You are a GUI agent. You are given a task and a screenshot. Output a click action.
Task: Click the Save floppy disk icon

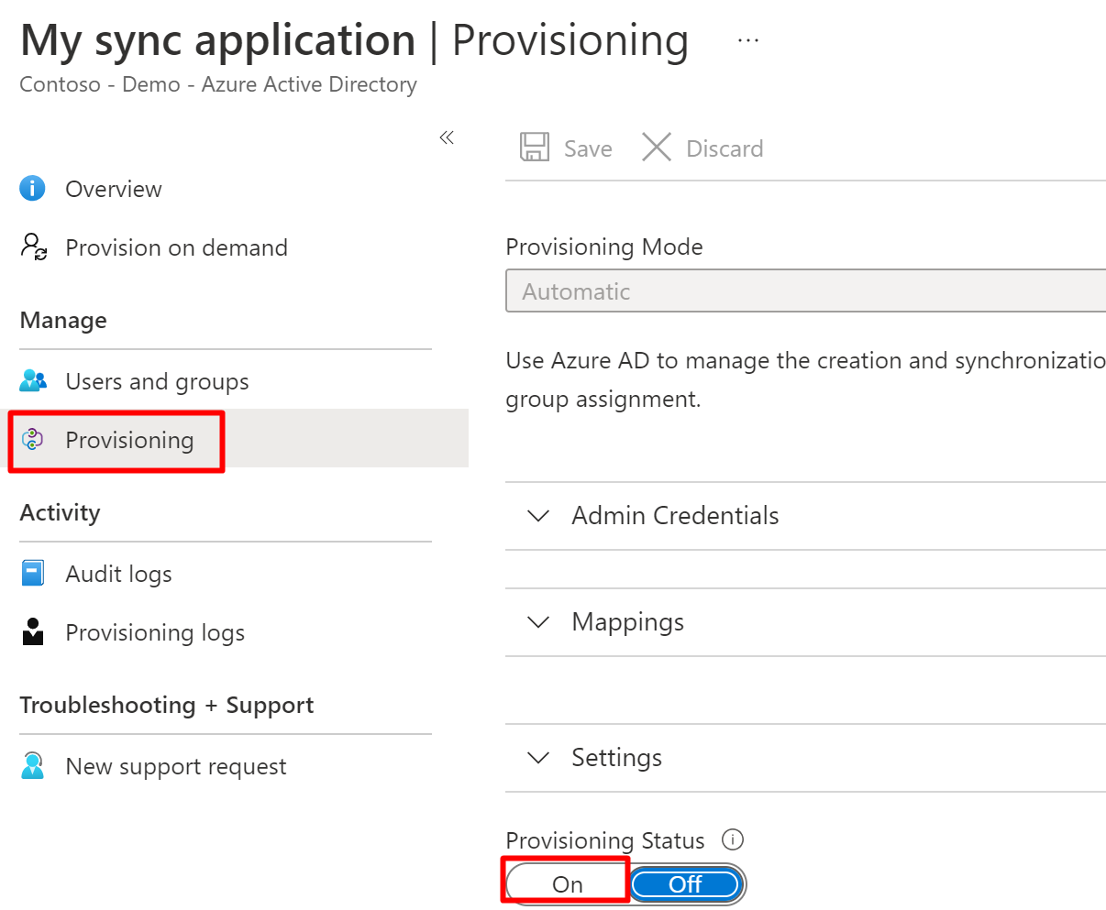(x=535, y=148)
